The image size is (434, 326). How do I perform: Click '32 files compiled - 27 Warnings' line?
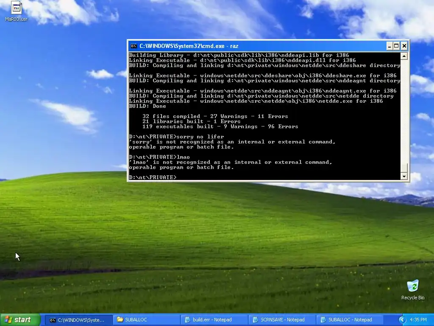215,116
